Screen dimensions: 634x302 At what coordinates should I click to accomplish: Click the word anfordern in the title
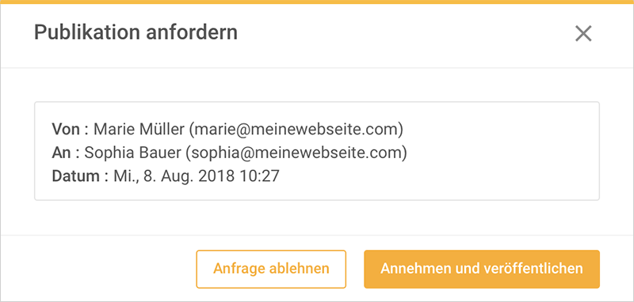[x=192, y=32]
